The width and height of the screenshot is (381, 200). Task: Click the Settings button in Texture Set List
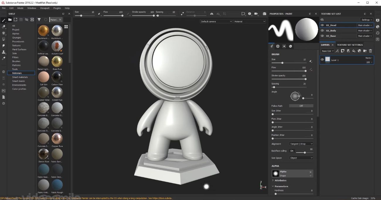366,20
